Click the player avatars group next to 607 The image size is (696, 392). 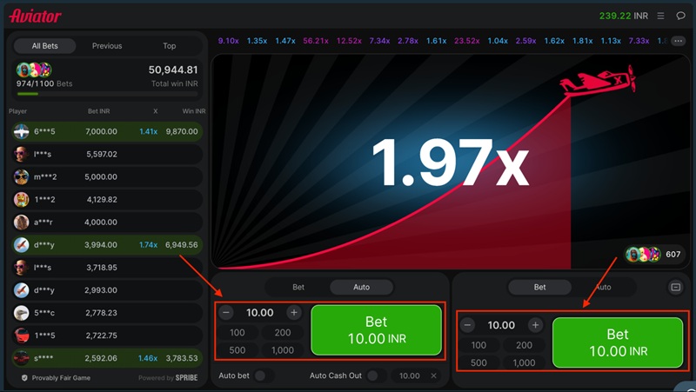643,255
